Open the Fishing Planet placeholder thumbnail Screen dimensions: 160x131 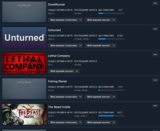click(x=24, y=89)
